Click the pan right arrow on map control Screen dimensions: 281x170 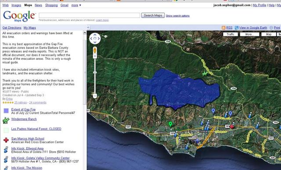[99, 39]
